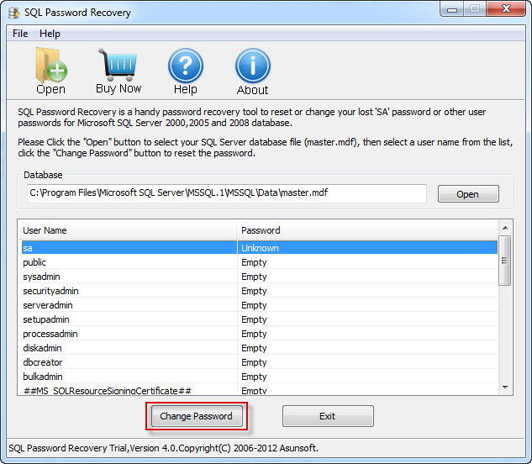Select the sa user row

(260, 248)
